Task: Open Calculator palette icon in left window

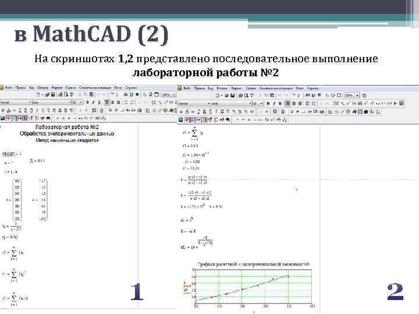Action: [x=2, y=118]
